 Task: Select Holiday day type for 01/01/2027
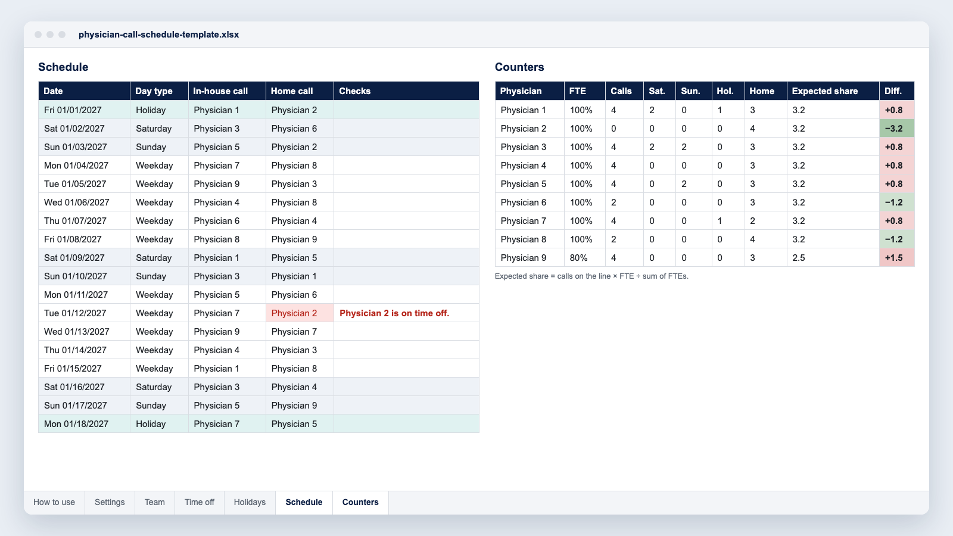[159, 110]
